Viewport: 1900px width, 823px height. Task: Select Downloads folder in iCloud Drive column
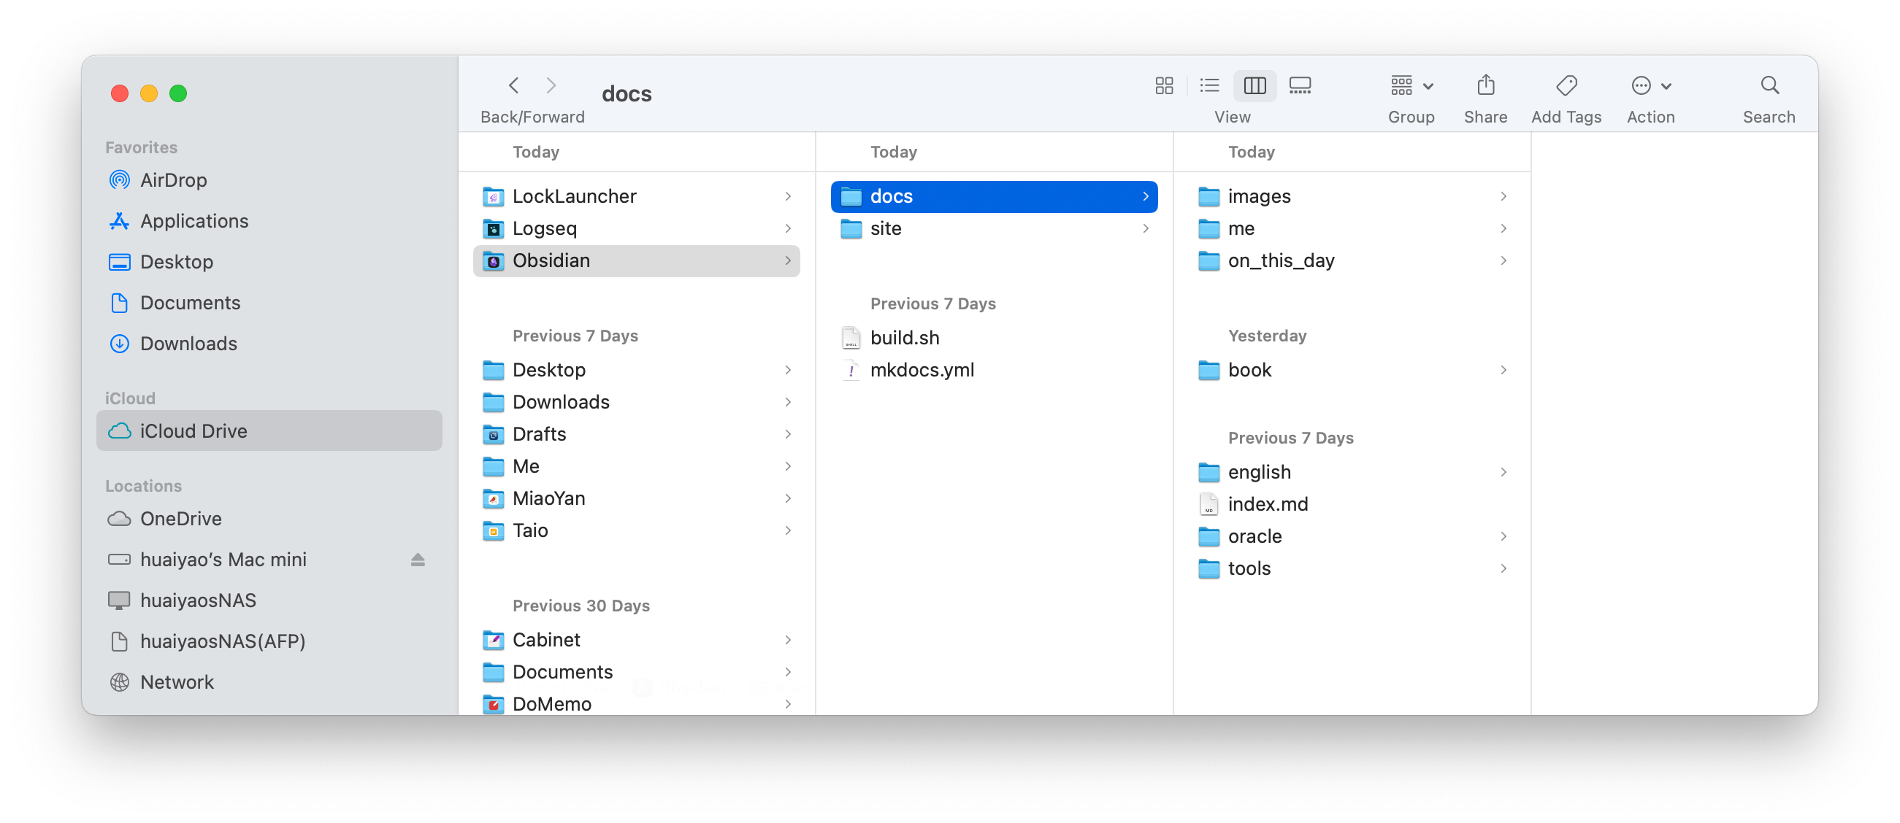point(637,402)
